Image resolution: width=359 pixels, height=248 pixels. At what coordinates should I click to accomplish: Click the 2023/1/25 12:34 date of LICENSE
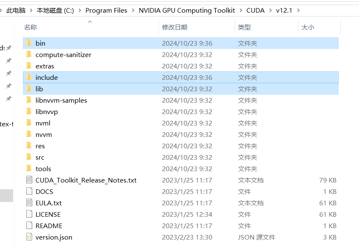(x=187, y=215)
